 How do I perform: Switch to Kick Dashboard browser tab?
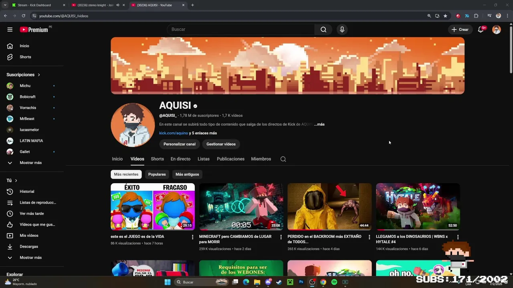click(38, 5)
